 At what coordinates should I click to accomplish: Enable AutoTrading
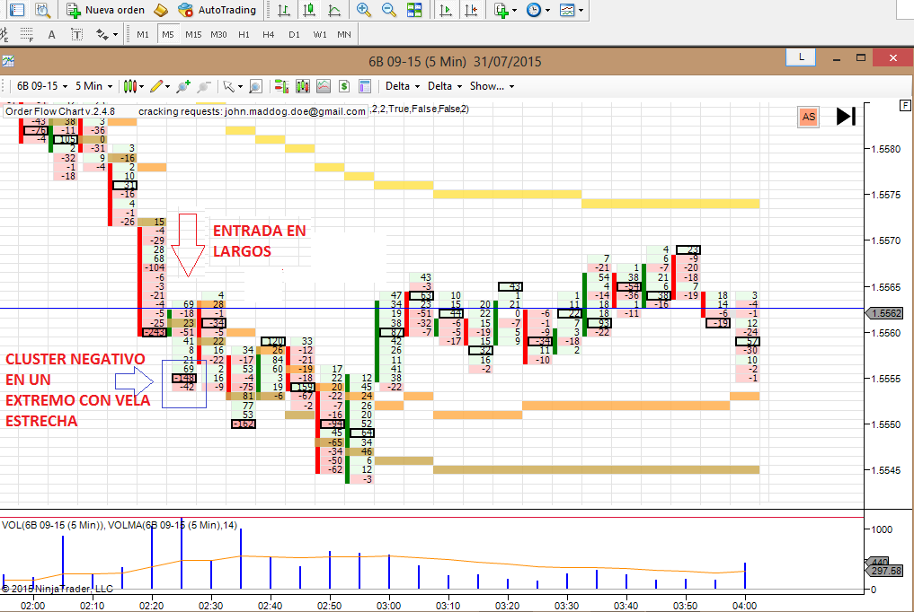[217, 10]
